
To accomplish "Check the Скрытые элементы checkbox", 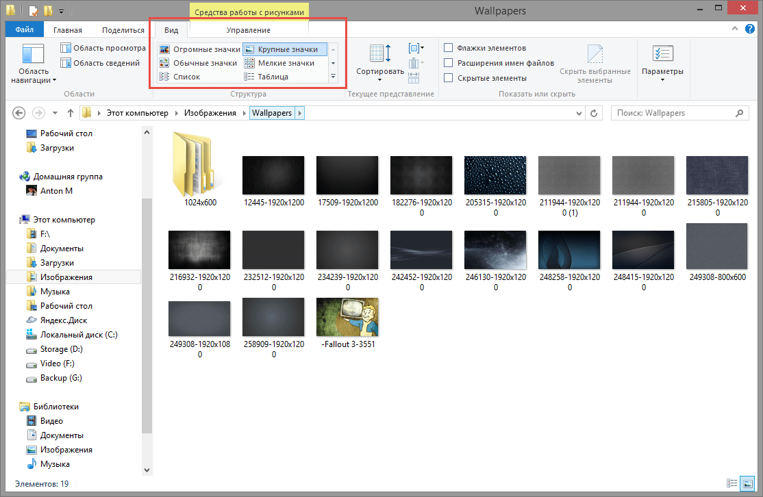I will coord(449,78).
